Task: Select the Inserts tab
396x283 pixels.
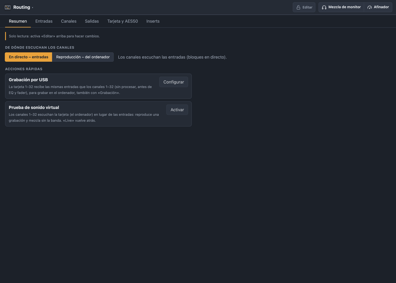Action: [153, 21]
